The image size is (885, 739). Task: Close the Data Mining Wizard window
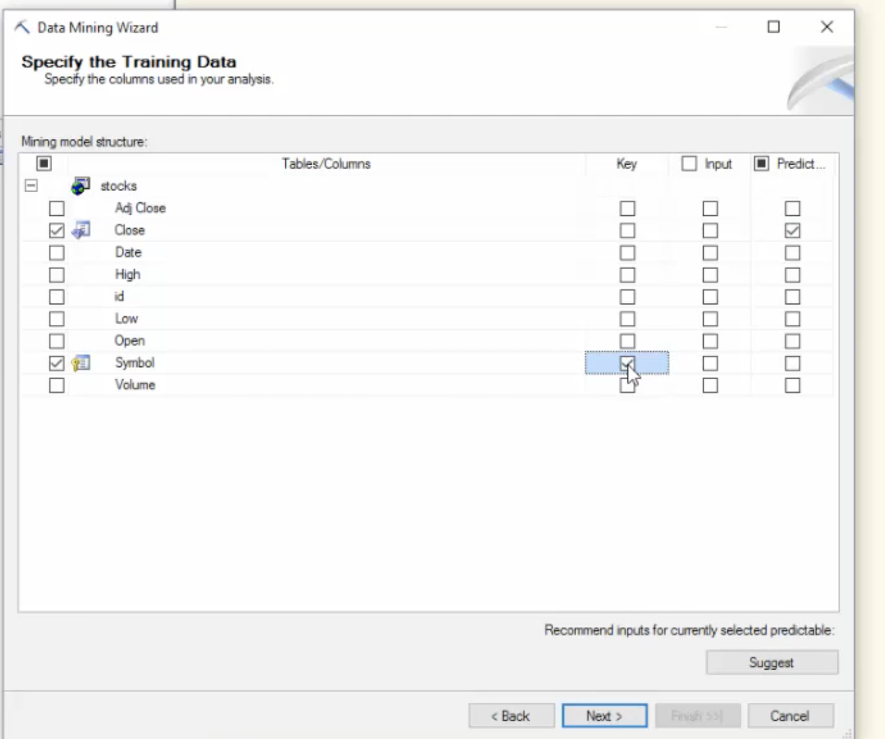click(827, 27)
